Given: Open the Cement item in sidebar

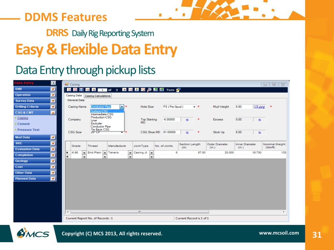Looking at the screenshot, I should [x=23, y=124].
